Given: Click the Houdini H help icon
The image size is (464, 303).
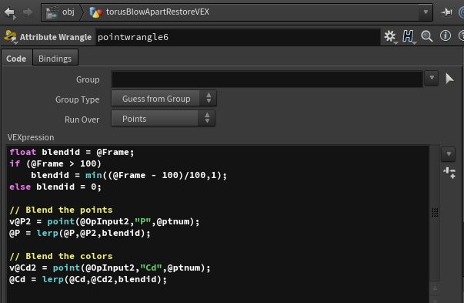Looking at the screenshot, I should 409,36.
